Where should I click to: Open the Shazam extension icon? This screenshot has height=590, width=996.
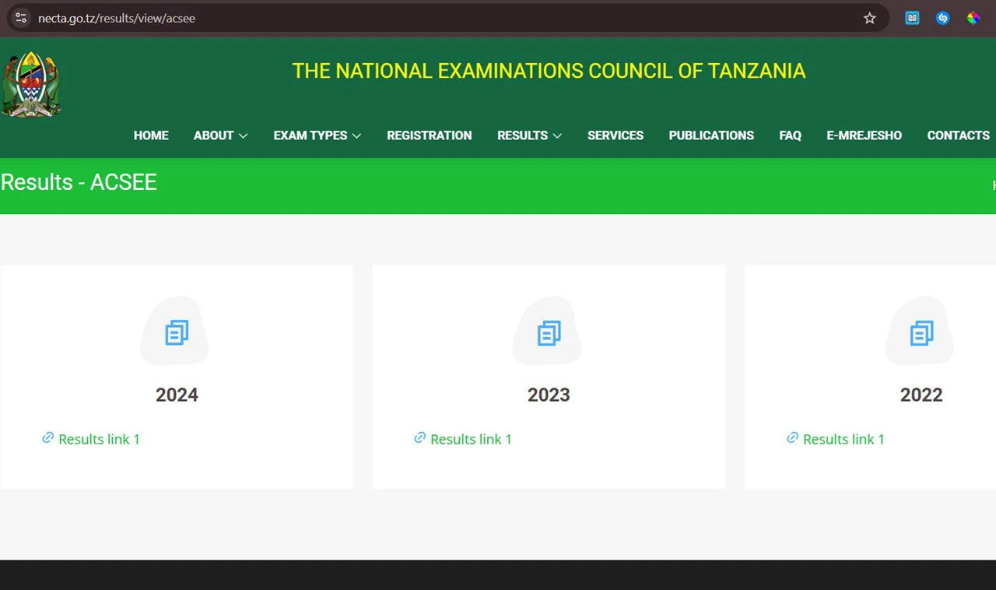pos(942,18)
